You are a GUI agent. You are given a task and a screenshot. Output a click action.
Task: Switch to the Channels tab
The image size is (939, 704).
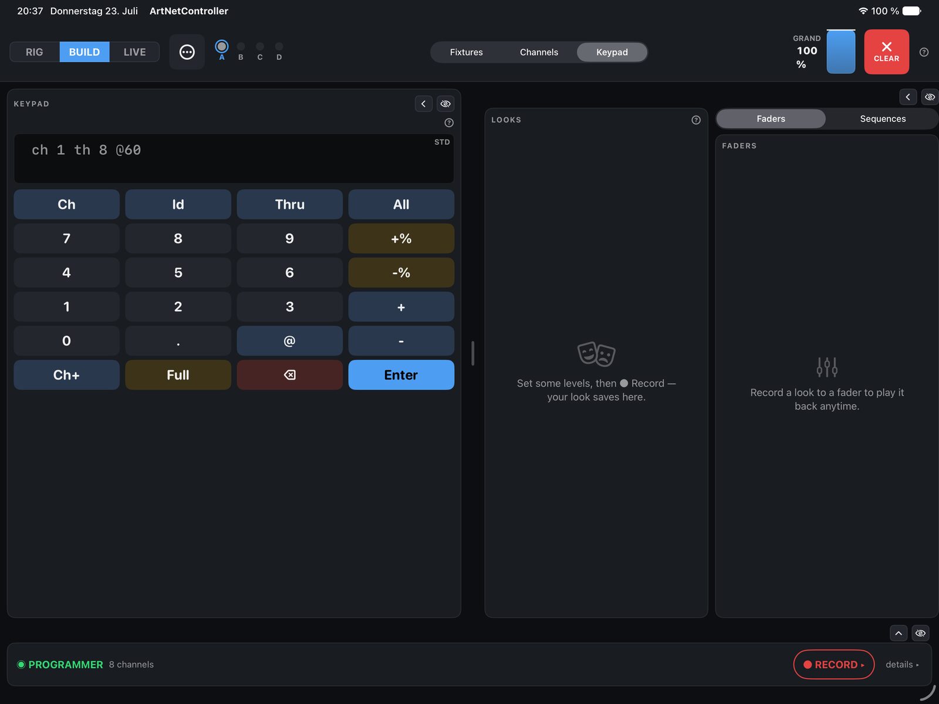[x=539, y=52]
